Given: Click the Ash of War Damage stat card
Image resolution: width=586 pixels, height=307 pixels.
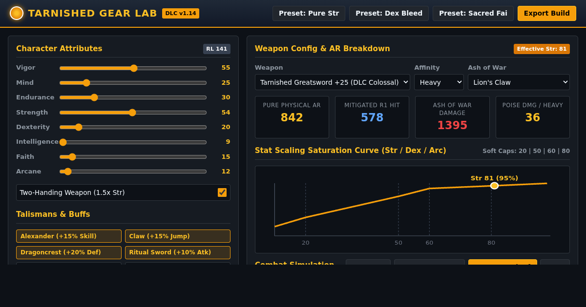Looking at the screenshot, I should tap(452, 117).
